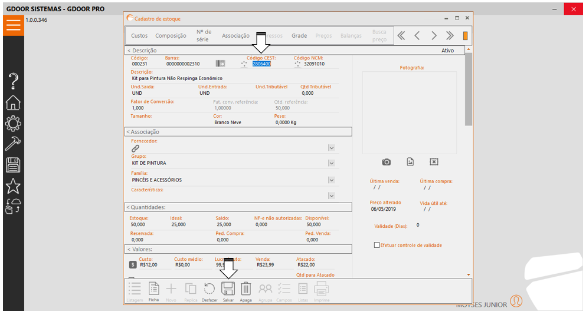Click the Apaga trash can icon

point(245,289)
